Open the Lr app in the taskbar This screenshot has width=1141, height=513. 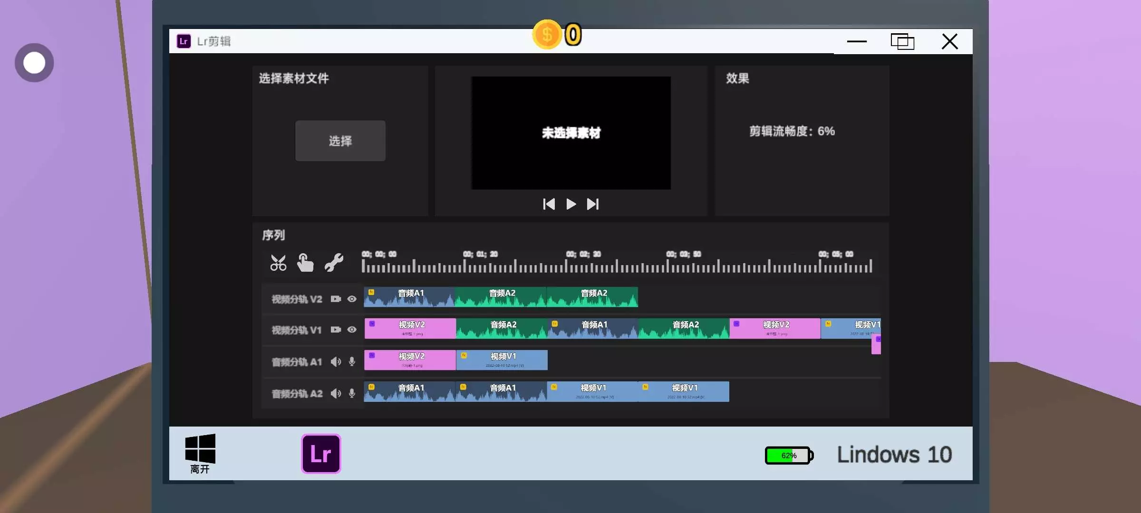coord(321,454)
